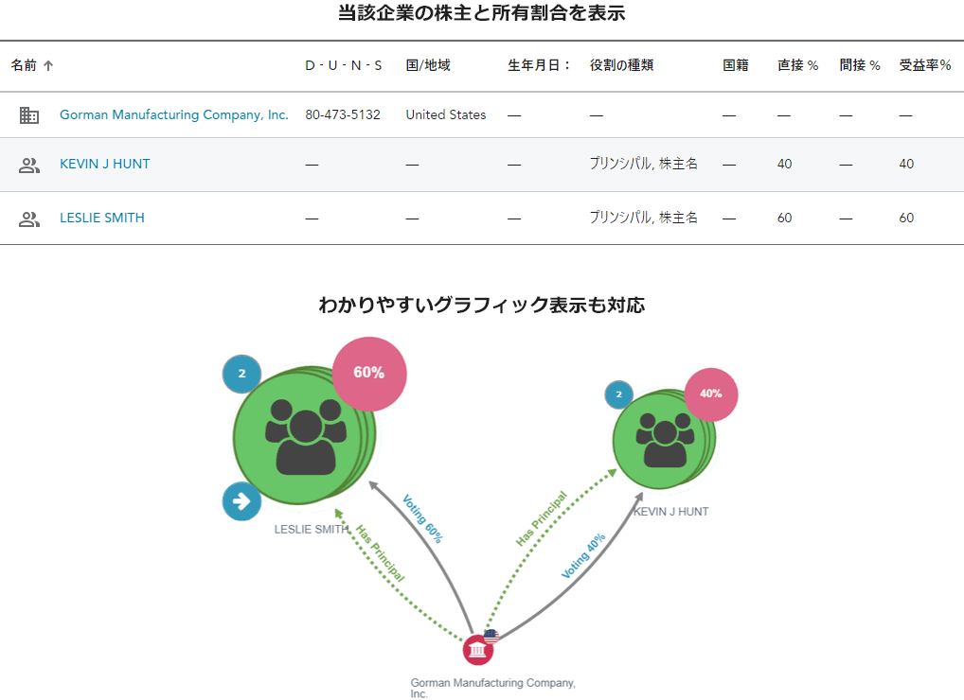Image resolution: width=964 pixels, height=700 pixels.
Task: Click the 直接 % column header
Action: tap(797, 65)
